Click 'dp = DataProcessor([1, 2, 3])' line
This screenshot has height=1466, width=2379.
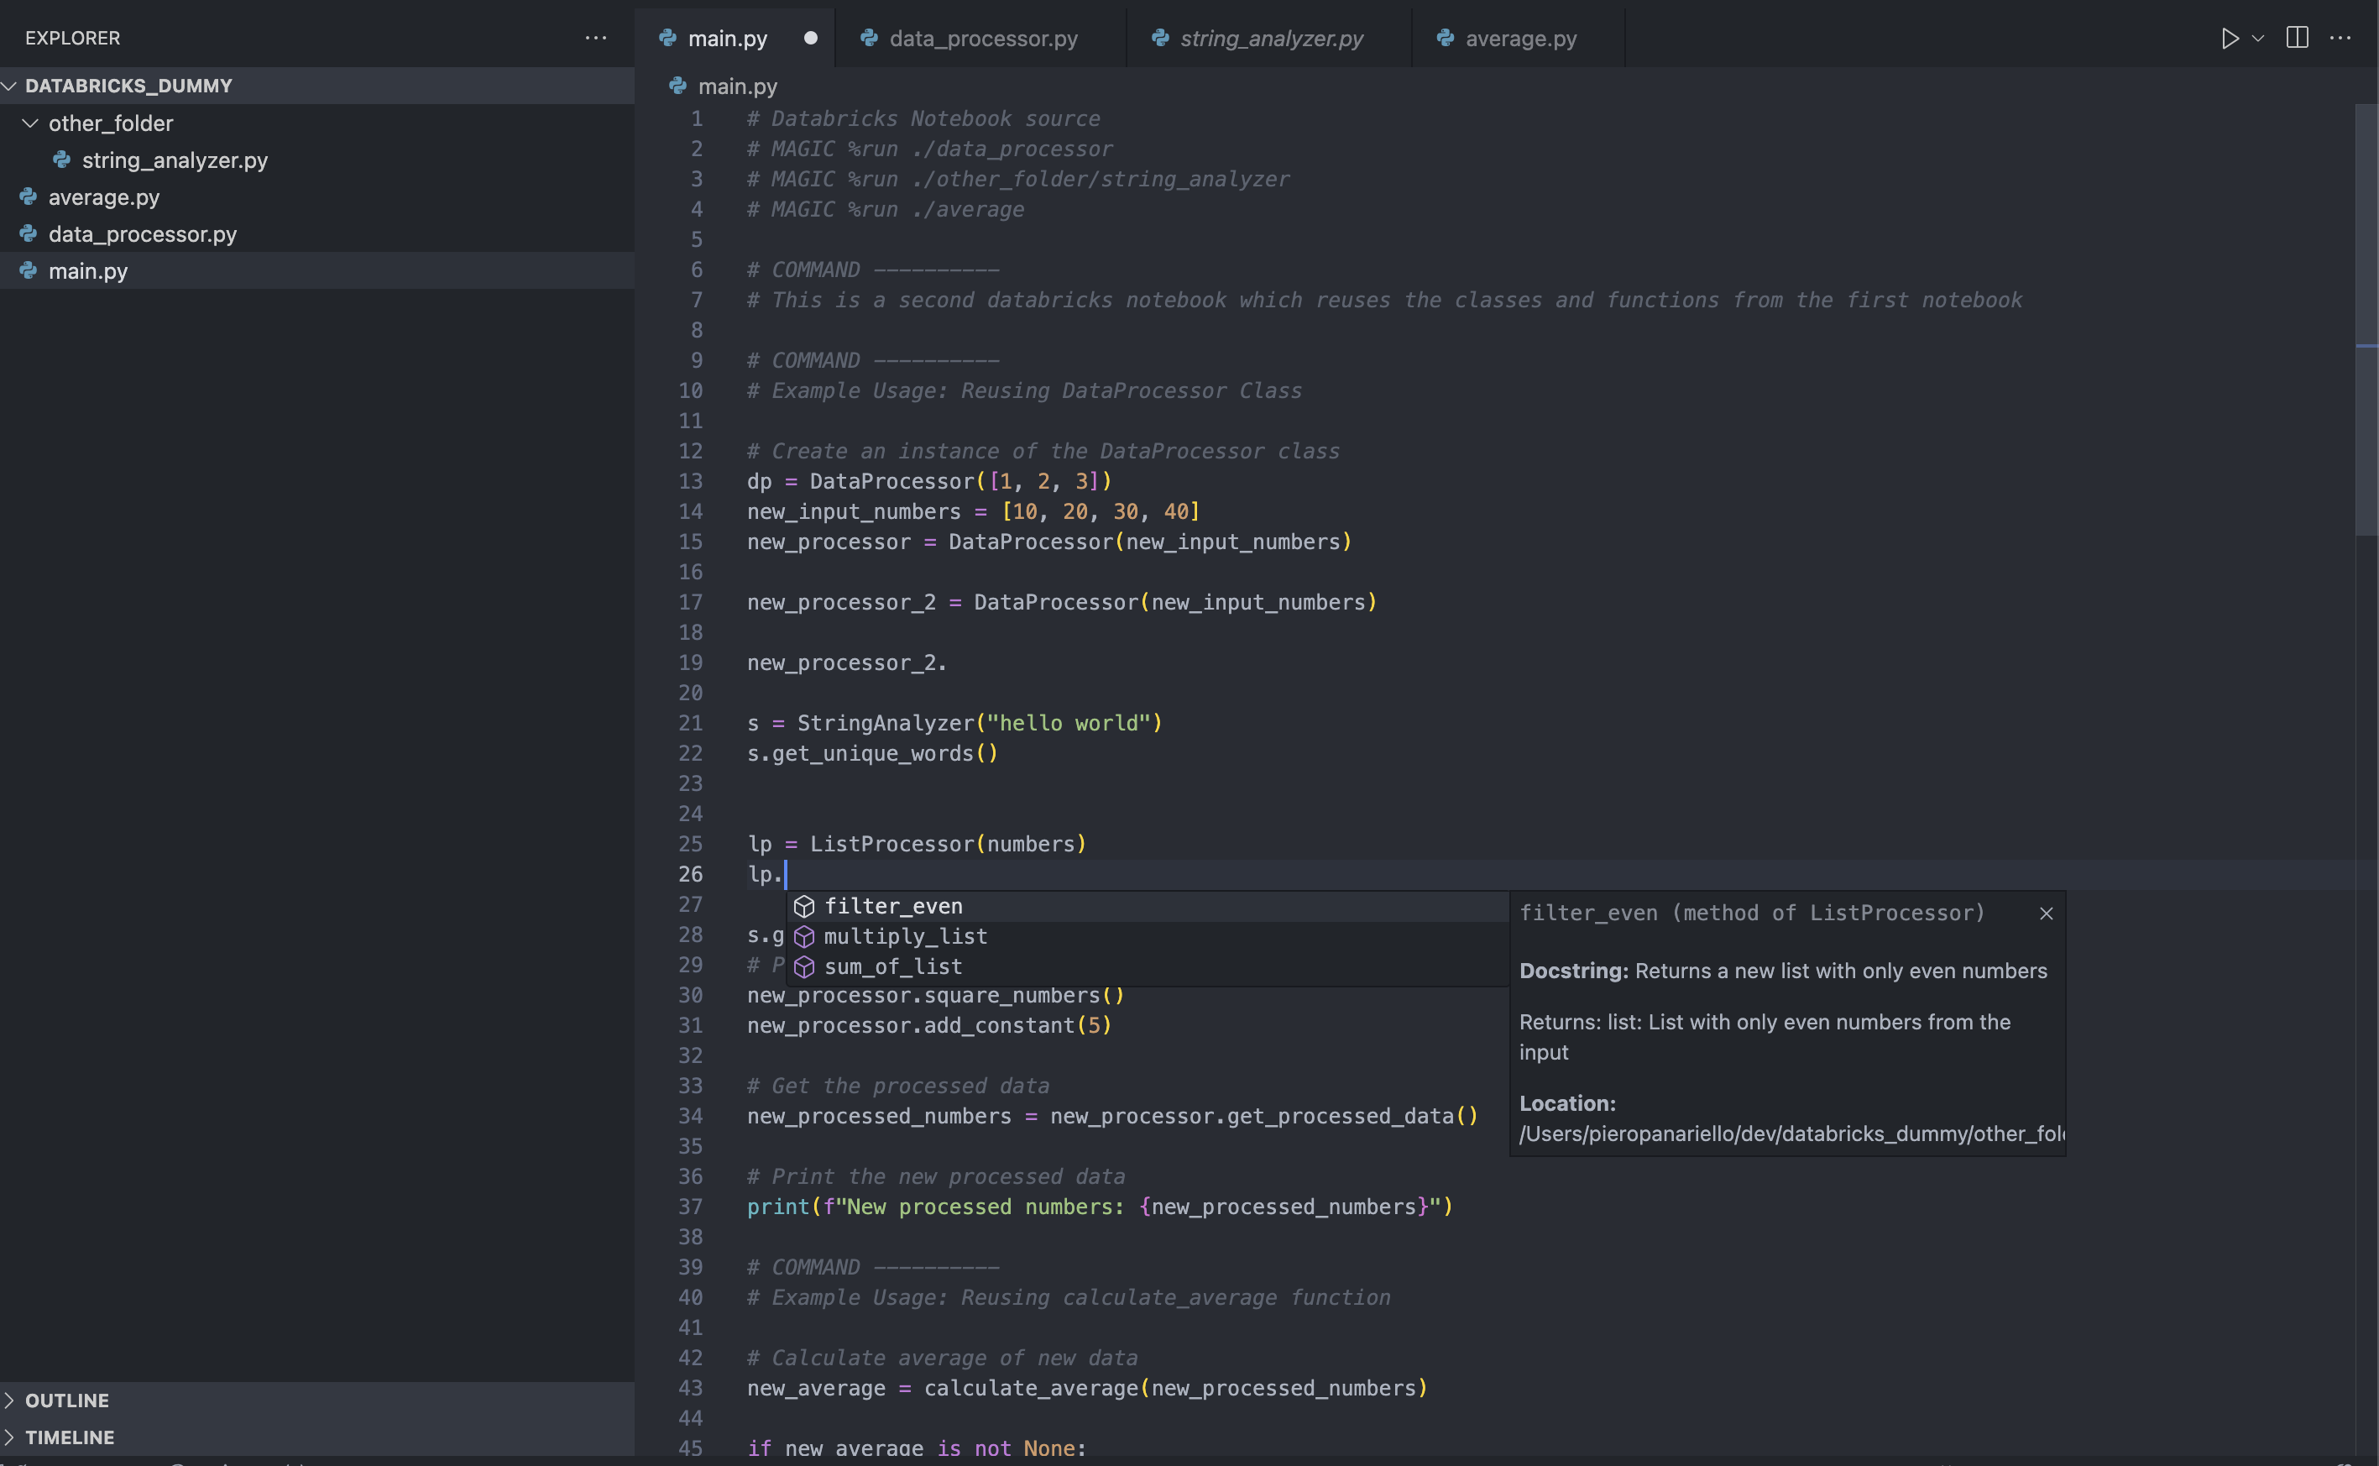tap(928, 481)
